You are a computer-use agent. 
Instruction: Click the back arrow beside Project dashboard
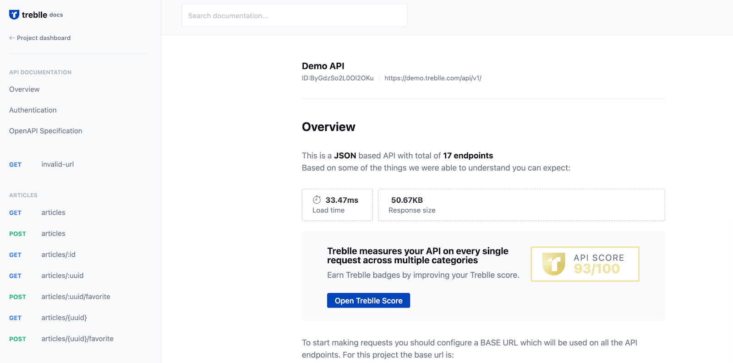(x=12, y=38)
